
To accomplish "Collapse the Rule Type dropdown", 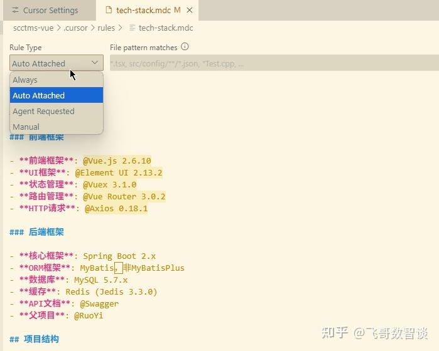I will (57, 63).
